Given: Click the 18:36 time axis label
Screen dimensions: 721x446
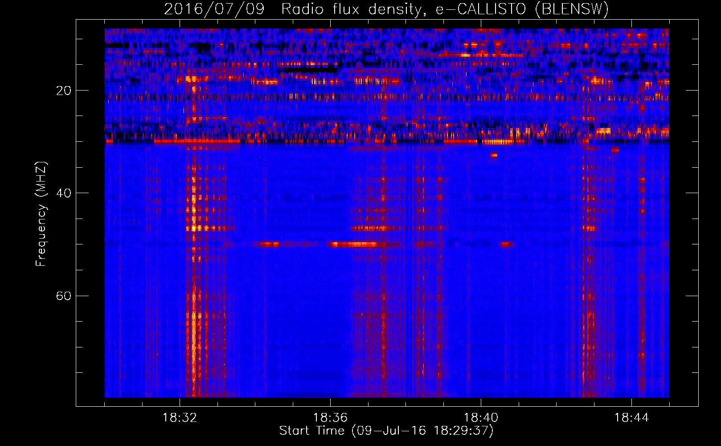Looking at the screenshot, I should 330,418.
